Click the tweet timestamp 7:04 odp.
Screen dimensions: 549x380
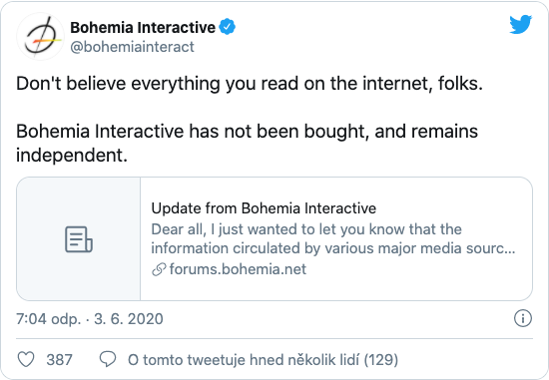click(x=49, y=319)
